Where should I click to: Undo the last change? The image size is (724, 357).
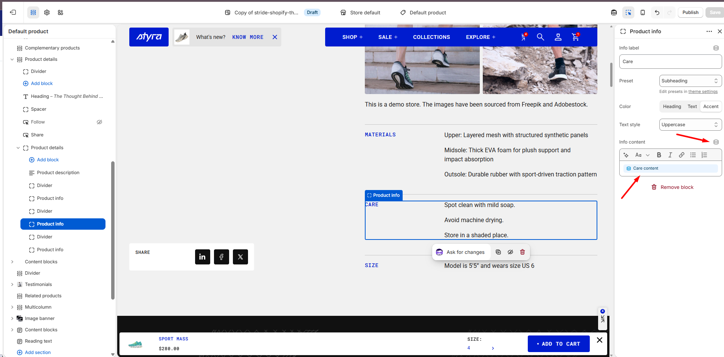pos(657,12)
